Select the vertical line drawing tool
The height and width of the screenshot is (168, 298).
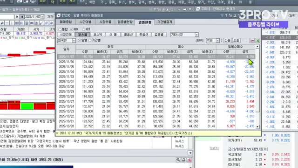12,23
